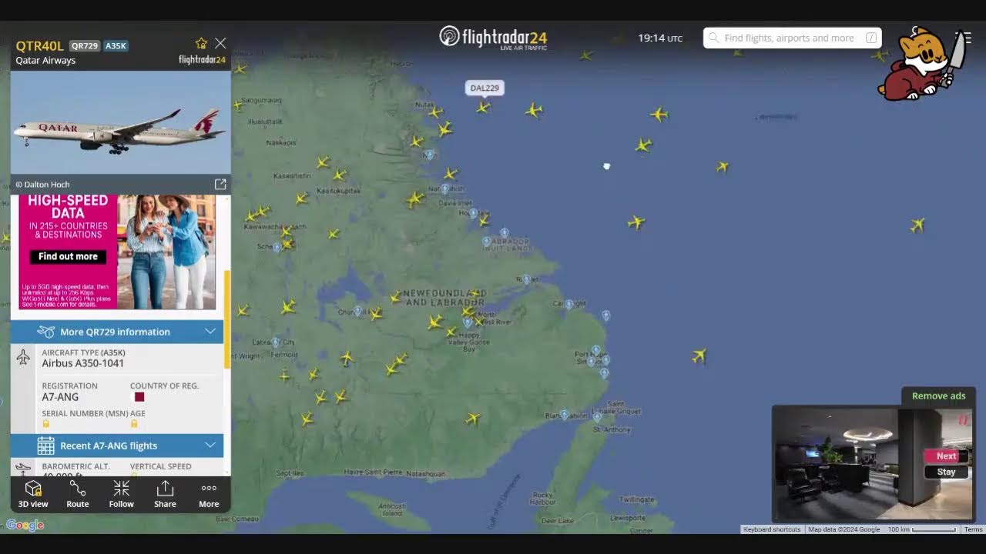Click the Qatar country of registration flag

pyautogui.click(x=139, y=397)
